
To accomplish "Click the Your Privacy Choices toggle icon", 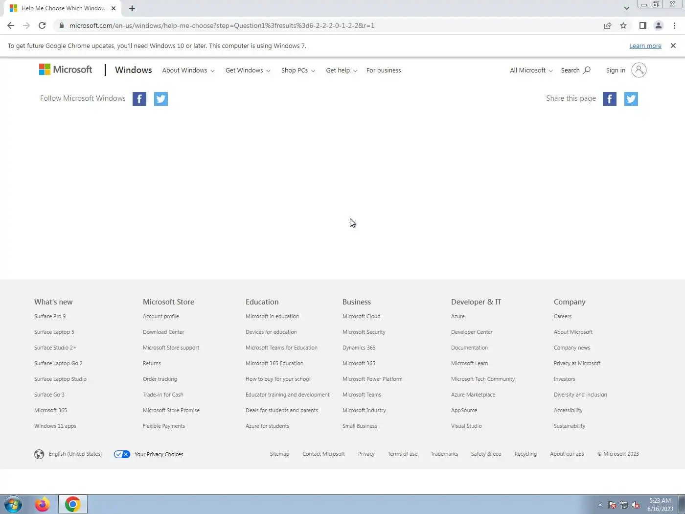I will tap(122, 454).
